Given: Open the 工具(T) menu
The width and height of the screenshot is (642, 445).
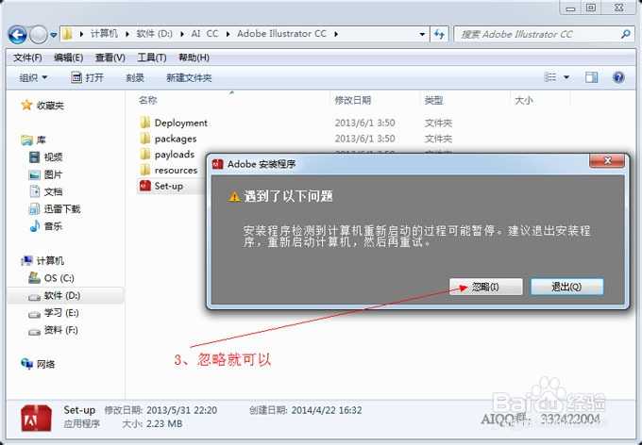Looking at the screenshot, I should click(151, 58).
